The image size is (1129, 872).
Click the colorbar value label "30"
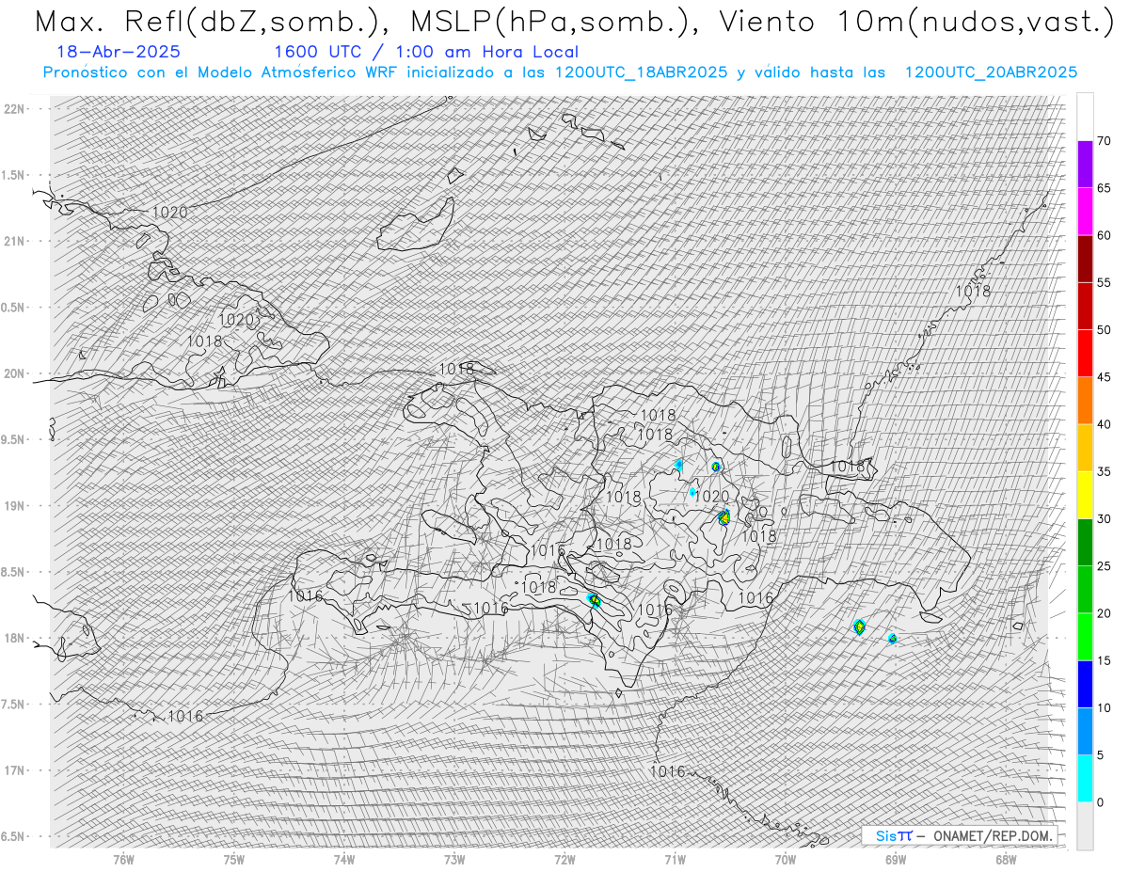coord(1104,518)
